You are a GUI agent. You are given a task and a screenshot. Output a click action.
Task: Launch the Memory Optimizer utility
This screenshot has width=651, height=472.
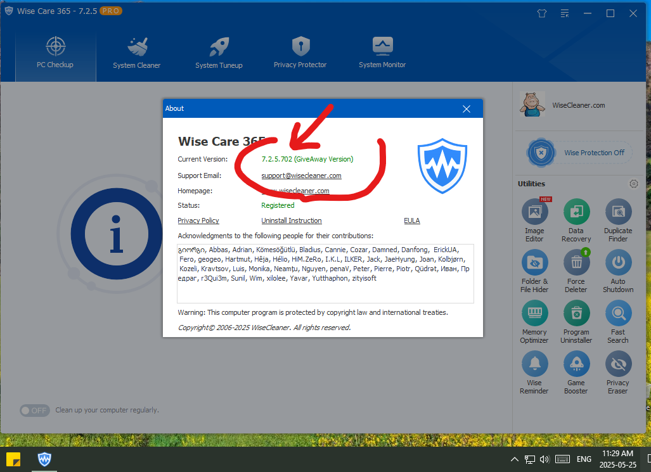(x=534, y=322)
